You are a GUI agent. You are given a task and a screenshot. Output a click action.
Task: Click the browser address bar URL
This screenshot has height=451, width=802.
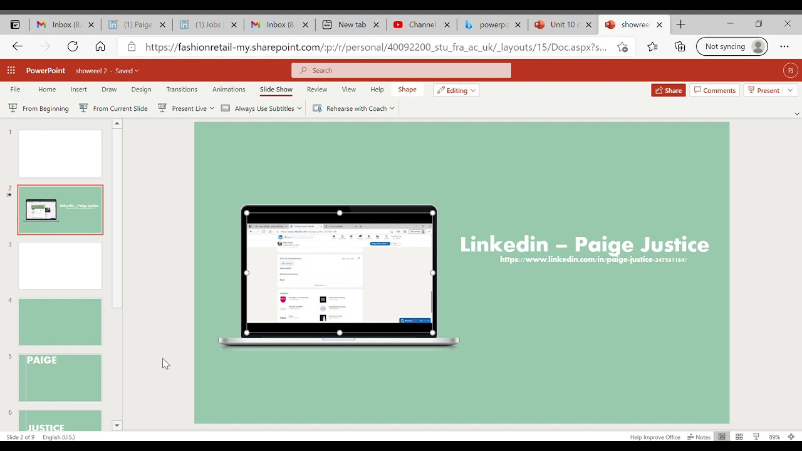coord(376,47)
